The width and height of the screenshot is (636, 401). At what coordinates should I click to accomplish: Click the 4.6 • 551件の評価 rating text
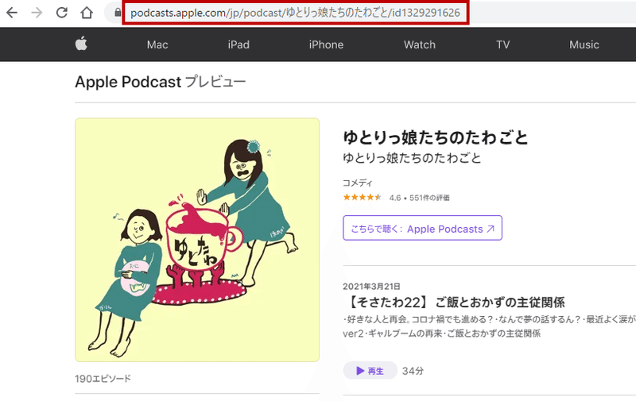(420, 198)
